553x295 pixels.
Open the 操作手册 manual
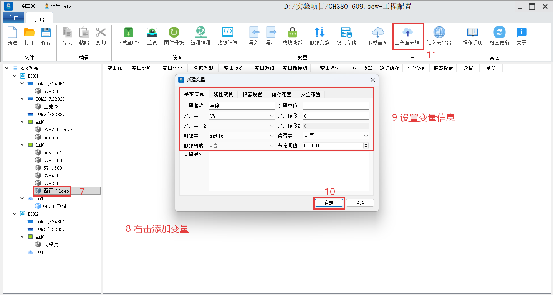coord(473,32)
